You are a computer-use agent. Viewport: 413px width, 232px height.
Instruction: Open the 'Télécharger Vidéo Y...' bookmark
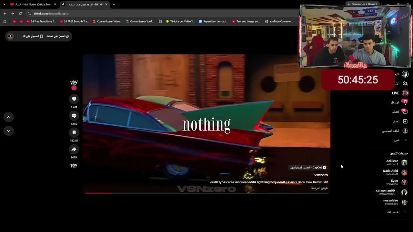point(180,22)
